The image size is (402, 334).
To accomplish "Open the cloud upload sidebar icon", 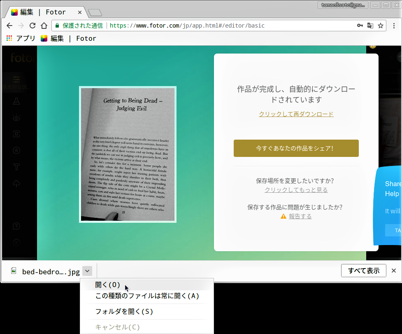I will coord(16,183).
